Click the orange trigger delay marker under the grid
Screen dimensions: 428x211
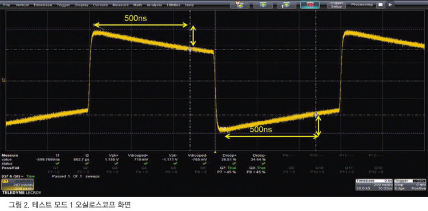tap(215, 152)
